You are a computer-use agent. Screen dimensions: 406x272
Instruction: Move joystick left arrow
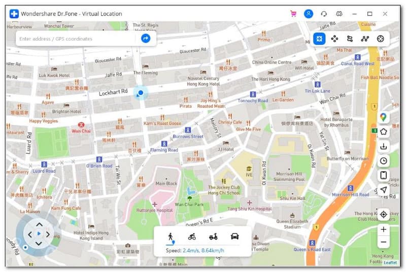click(x=30, y=234)
